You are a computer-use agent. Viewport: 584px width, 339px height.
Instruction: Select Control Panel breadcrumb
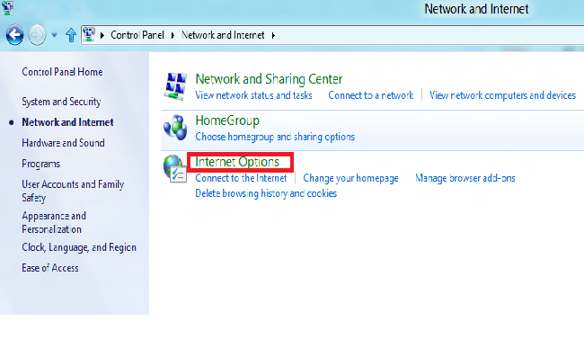point(137,35)
